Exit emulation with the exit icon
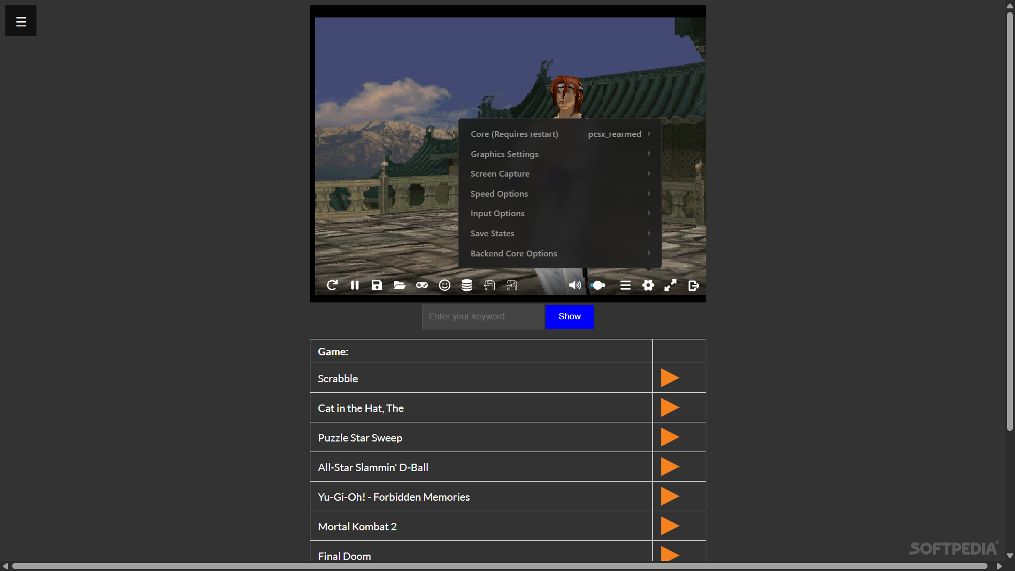Image resolution: width=1015 pixels, height=571 pixels. point(694,285)
